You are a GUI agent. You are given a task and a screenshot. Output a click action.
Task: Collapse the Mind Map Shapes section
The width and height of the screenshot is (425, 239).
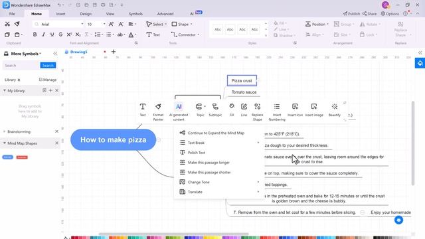[x=5, y=143]
